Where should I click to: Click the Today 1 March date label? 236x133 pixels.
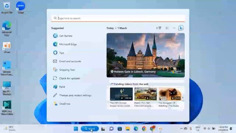[x=117, y=28]
